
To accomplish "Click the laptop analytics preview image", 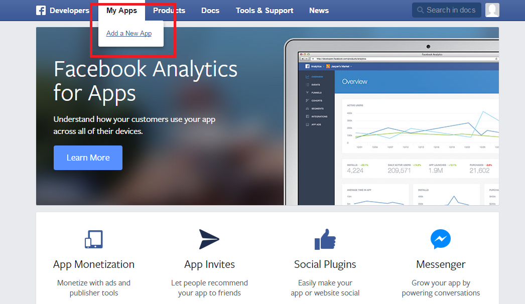I will pyautogui.click(x=391, y=122).
